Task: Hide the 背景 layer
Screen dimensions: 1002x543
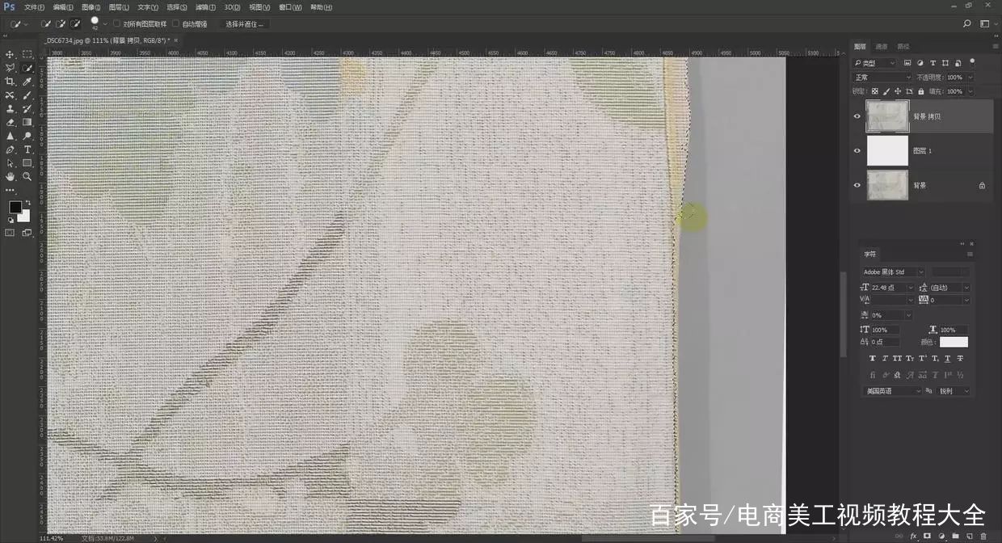Action: tap(857, 185)
